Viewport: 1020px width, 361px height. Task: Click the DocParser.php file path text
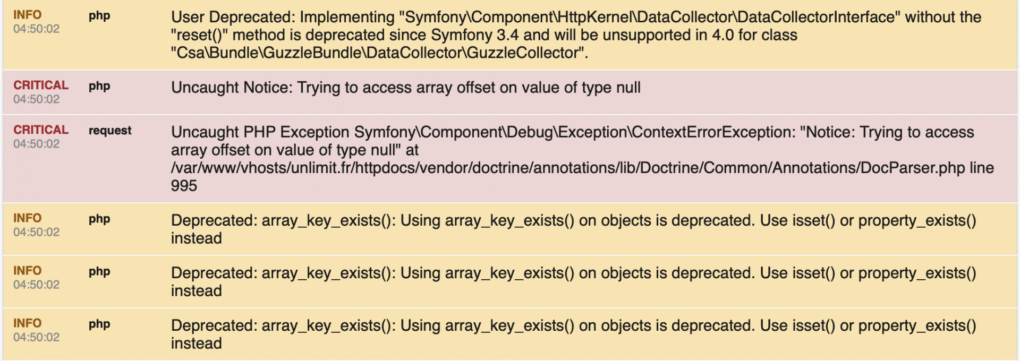568,168
